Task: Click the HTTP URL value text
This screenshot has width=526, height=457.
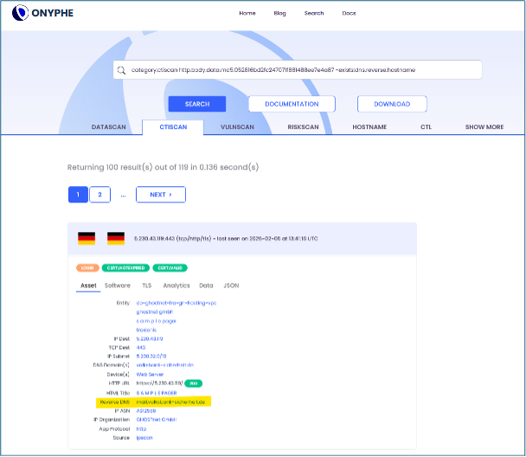Action: point(159,383)
